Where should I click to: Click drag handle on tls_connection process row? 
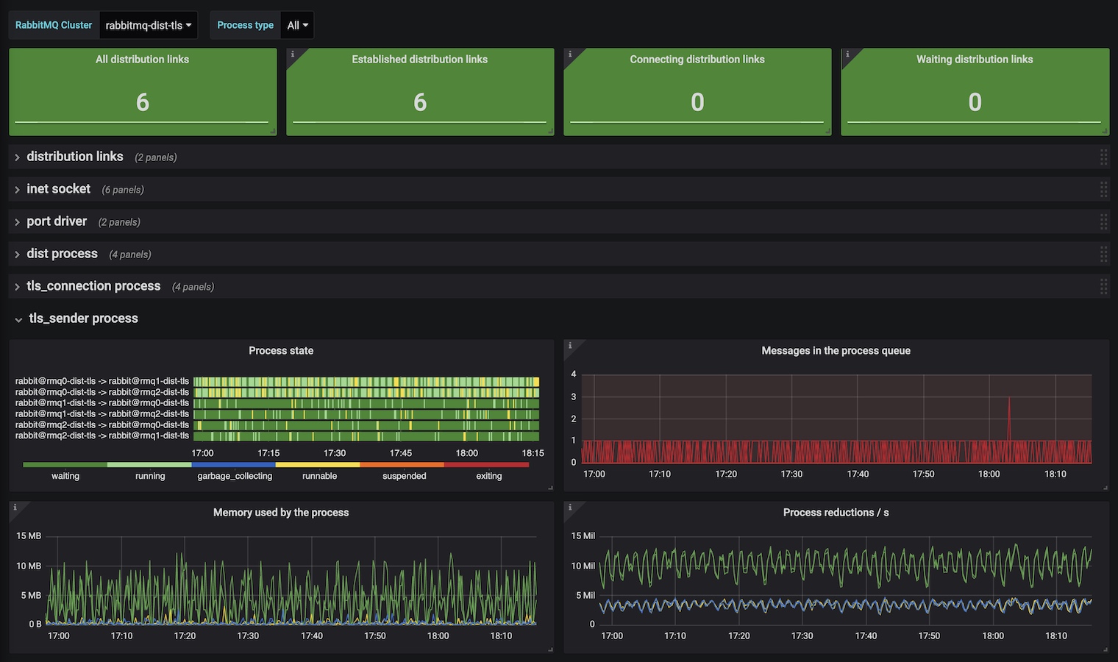point(1103,286)
